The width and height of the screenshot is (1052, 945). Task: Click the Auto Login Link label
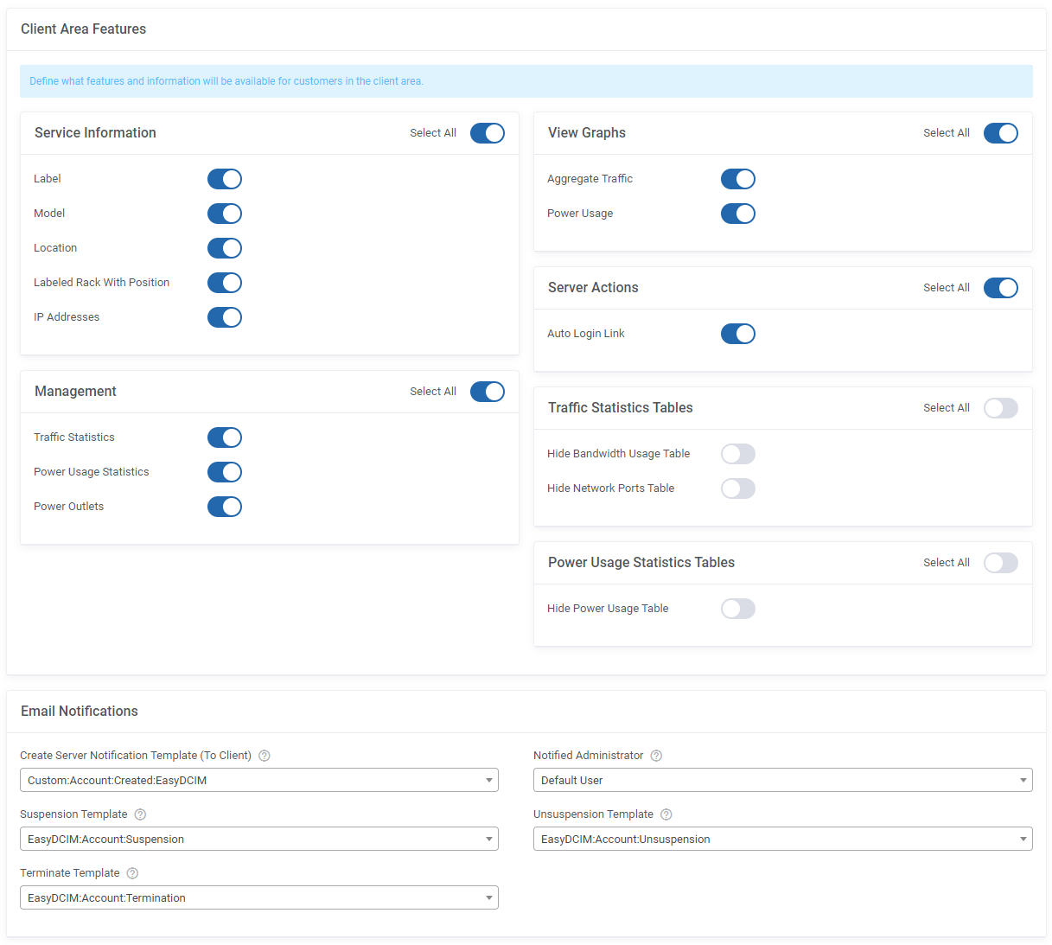click(x=586, y=334)
